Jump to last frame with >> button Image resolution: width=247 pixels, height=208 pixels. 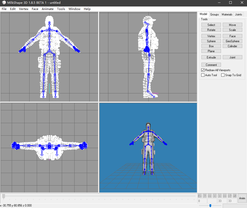(x=224, y=196)
